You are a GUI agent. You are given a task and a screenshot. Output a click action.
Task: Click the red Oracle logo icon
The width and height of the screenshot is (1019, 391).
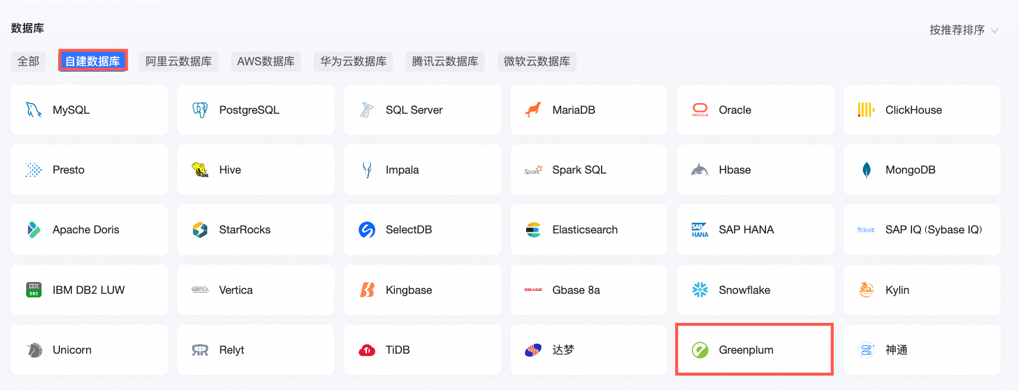tap(700, 110)
